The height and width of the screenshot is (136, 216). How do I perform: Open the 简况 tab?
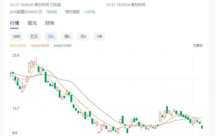[x=32, y=23]
